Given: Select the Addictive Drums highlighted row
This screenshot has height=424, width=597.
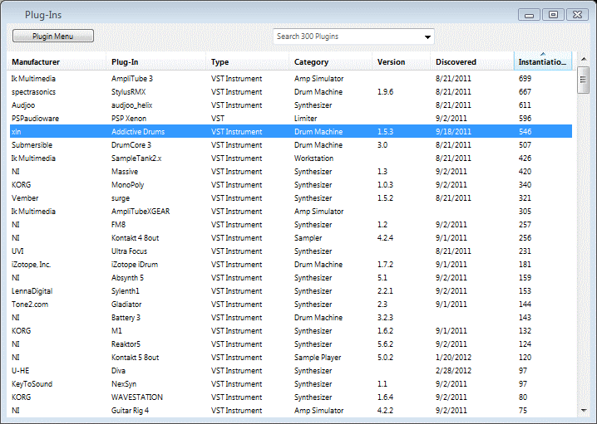Looking at the screenshot, I should 291,131.
